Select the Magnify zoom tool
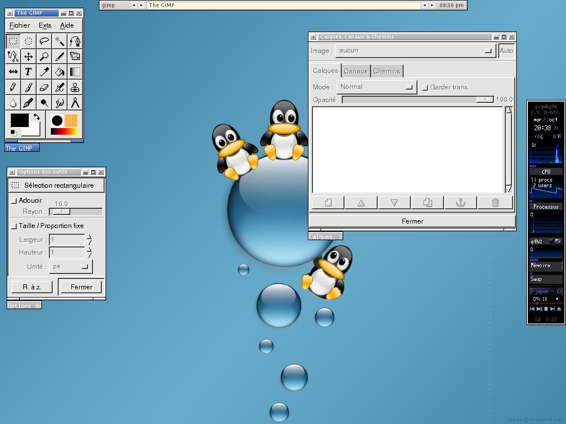 pyautogui.click(x=44, y=56)
